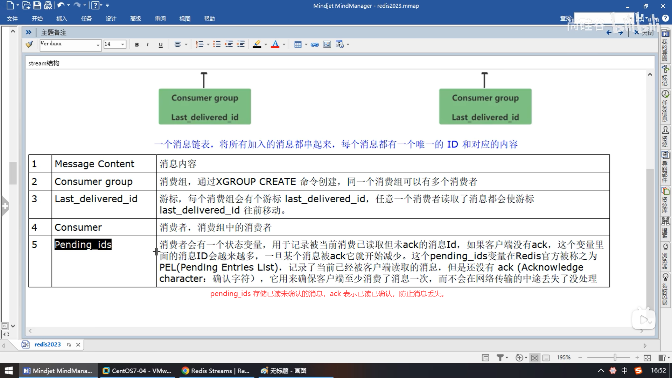The image size is (672, 378).
Task: Open the font size 14 dropdown
Action: (x=122, y=44)
